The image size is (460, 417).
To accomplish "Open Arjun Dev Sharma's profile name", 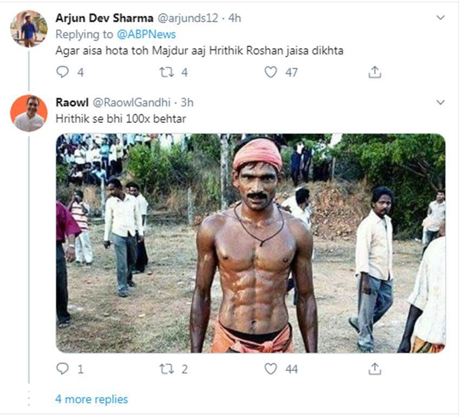I will tap(104, 18).
